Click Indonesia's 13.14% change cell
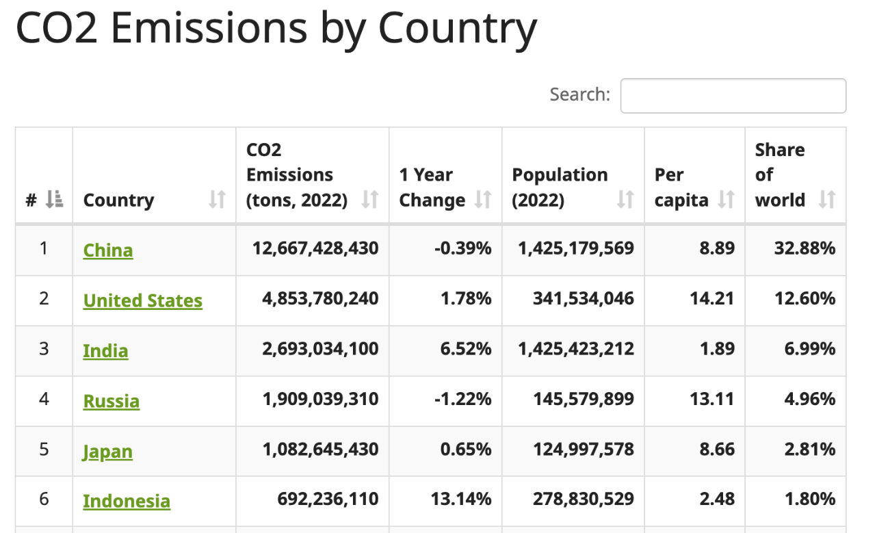 tap(461, 499)
